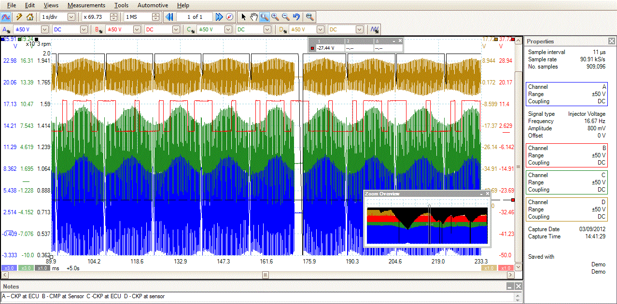Image resolution: width=617 pixels, height=304 pixels.
Task: Open Channel B options button
Action: pos(98,29)
